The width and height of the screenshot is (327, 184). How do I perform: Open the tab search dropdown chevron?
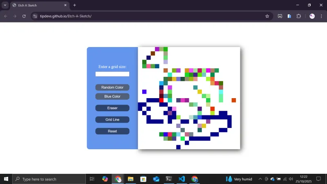coord(5,5)
